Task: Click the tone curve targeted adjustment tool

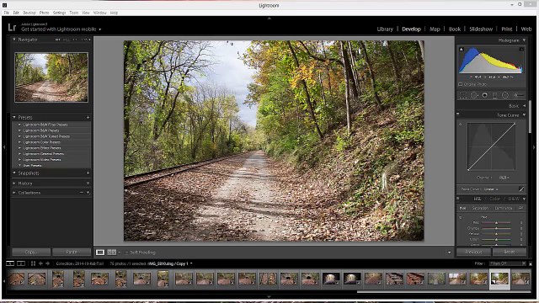Action: tap(461, 125)
